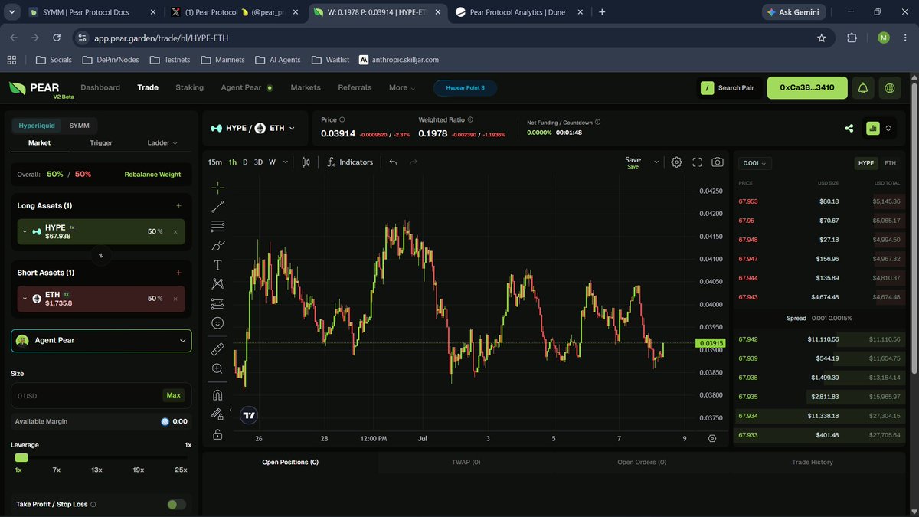
Task: Open Search Pair
Action: tap(728, 88)
